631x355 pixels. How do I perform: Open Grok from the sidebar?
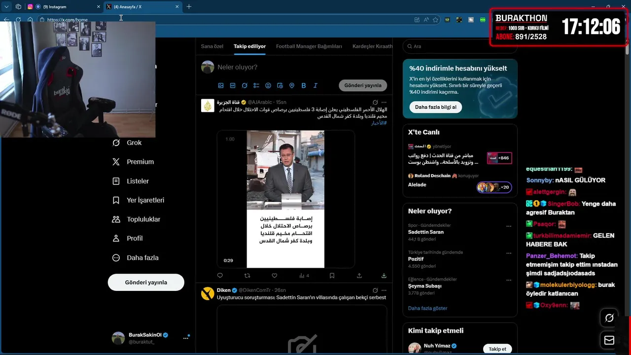tap(127, 142)
